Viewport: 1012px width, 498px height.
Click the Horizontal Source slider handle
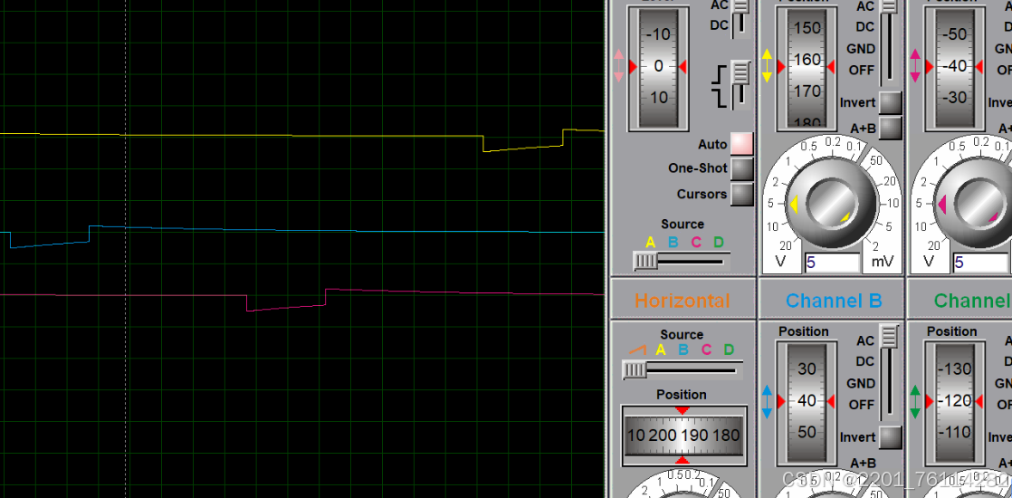[634, 369]
